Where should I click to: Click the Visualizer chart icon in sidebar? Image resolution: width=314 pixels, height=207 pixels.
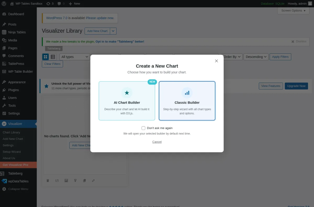point(4,124)
